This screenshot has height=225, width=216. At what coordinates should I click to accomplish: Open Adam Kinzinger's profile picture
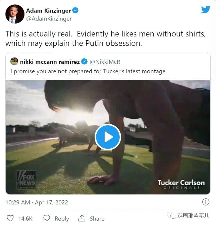15,14
